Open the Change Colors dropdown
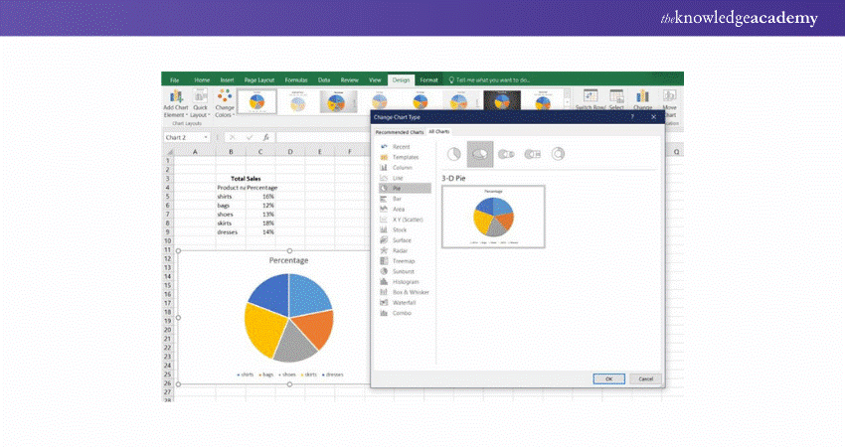The image size is (845, 447). [x=226, y=101]
